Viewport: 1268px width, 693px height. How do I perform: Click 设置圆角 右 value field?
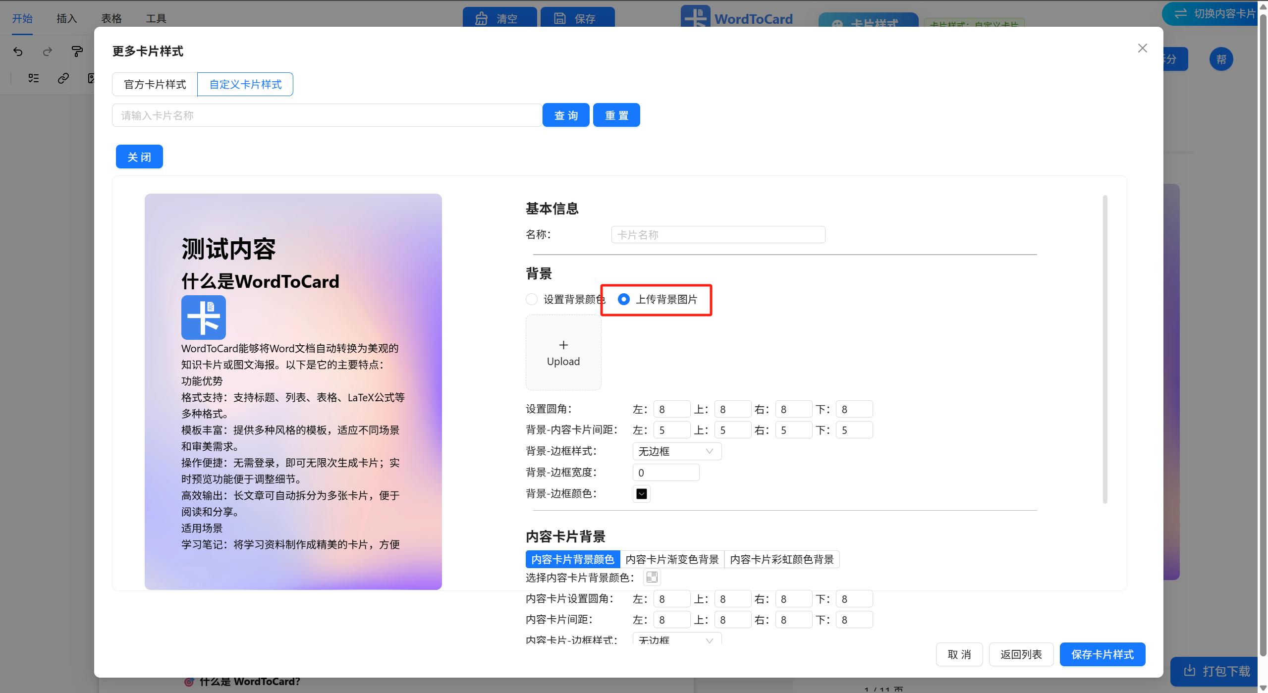tap(793, 409)
